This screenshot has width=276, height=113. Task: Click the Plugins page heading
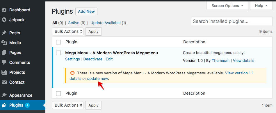coord(62,11)
